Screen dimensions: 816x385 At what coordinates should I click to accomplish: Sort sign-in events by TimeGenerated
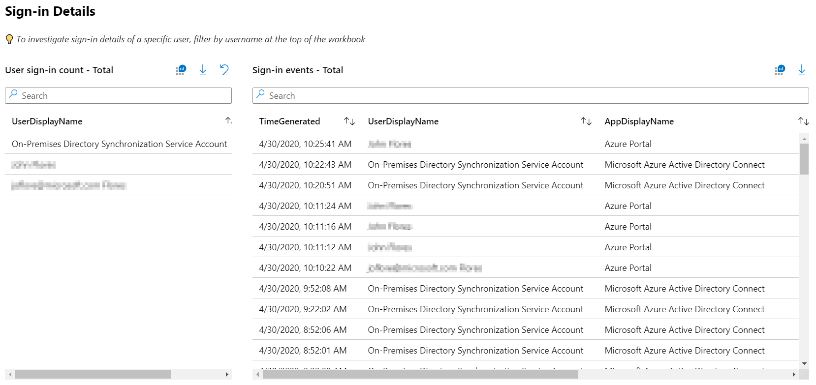[x=349, y=121]
